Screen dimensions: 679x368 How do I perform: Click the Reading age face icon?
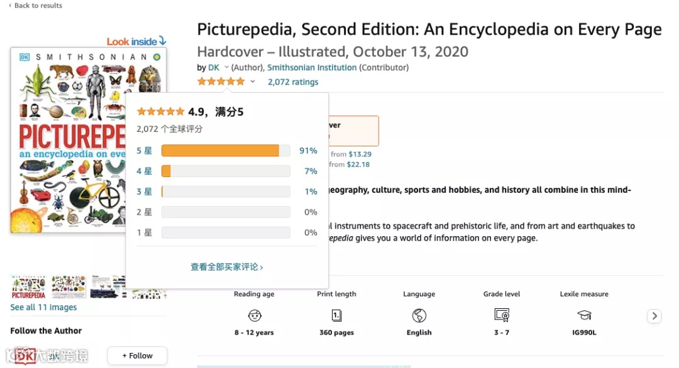pyautogui.click(x=254, y=315)
